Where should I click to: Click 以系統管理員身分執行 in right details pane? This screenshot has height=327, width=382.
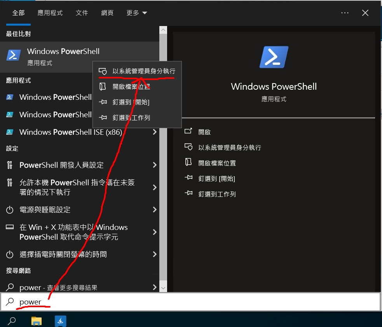coord(230,147)
